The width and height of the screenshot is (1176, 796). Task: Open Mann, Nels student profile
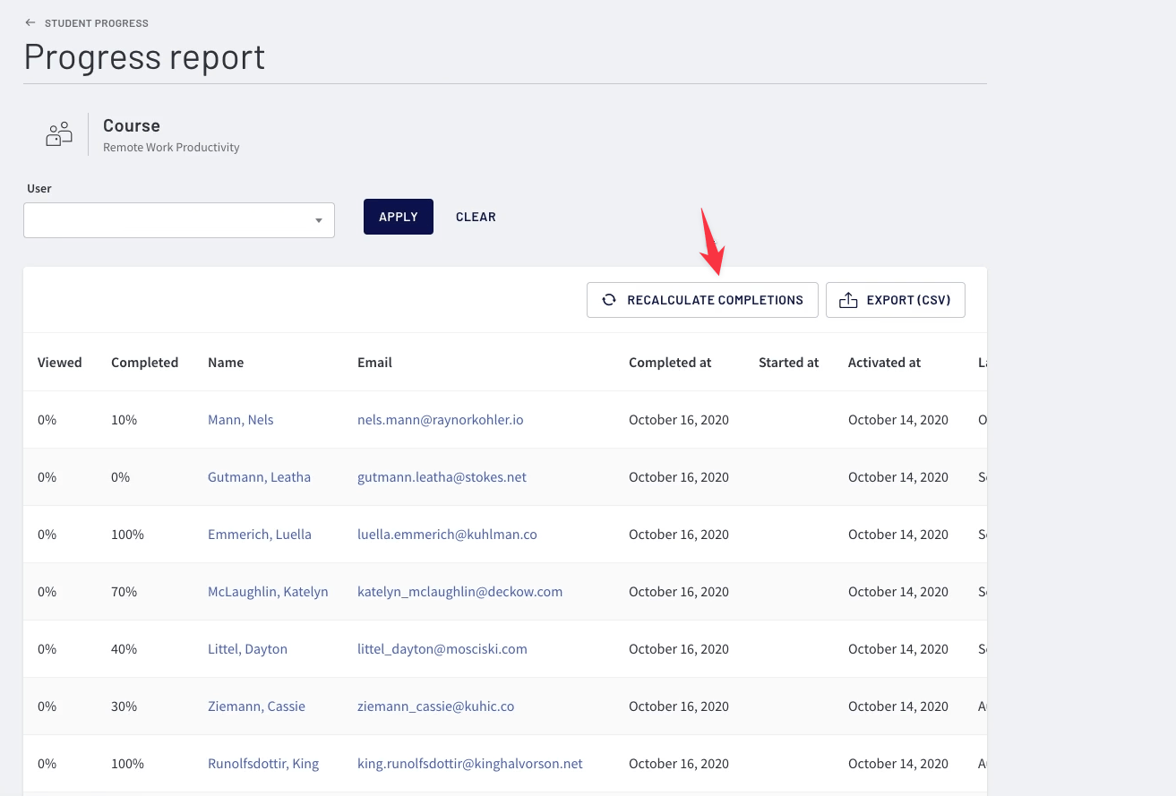coord(240,420)
